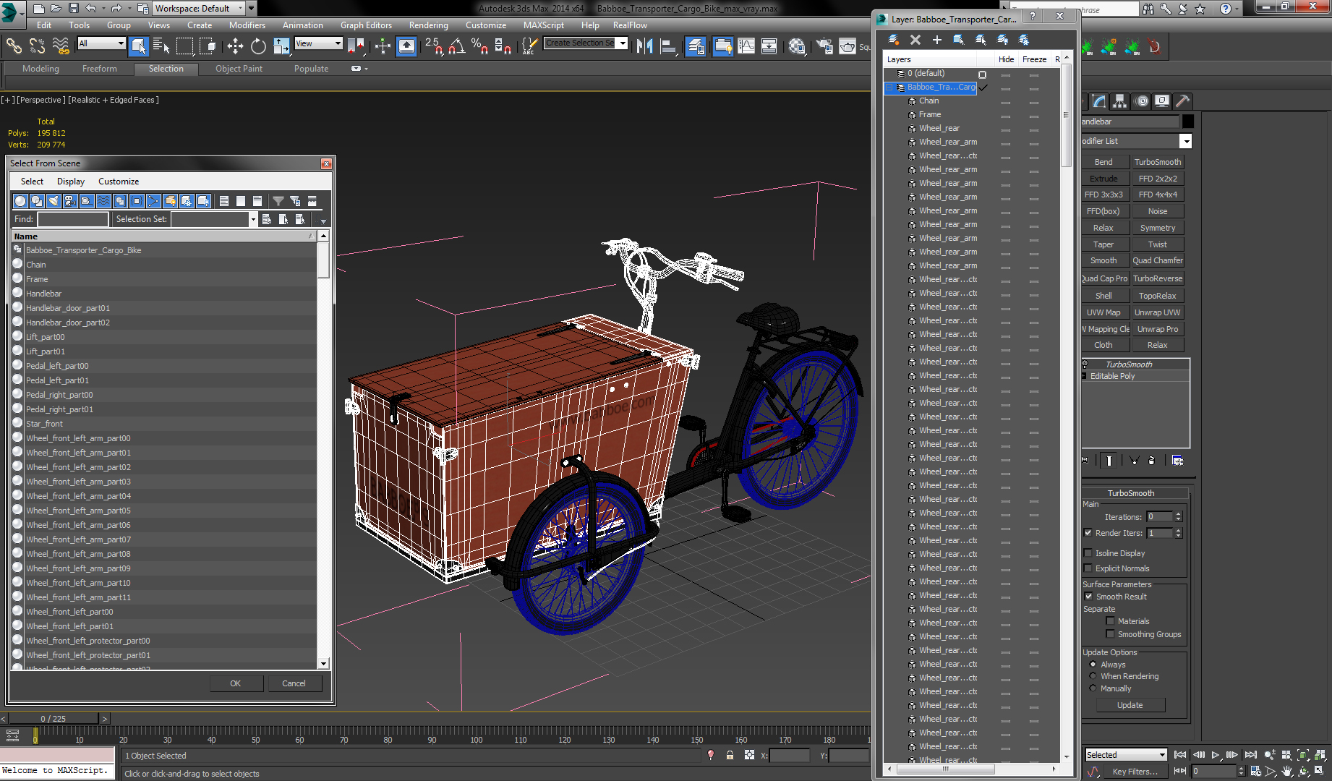Open Create Selection Set dropdown
Viewport: 1332px width, 781px height.
tap(622, 43)
